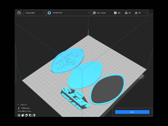Select the engraved Jets logo oval model
Screen dimensions: 168x126
67,61
